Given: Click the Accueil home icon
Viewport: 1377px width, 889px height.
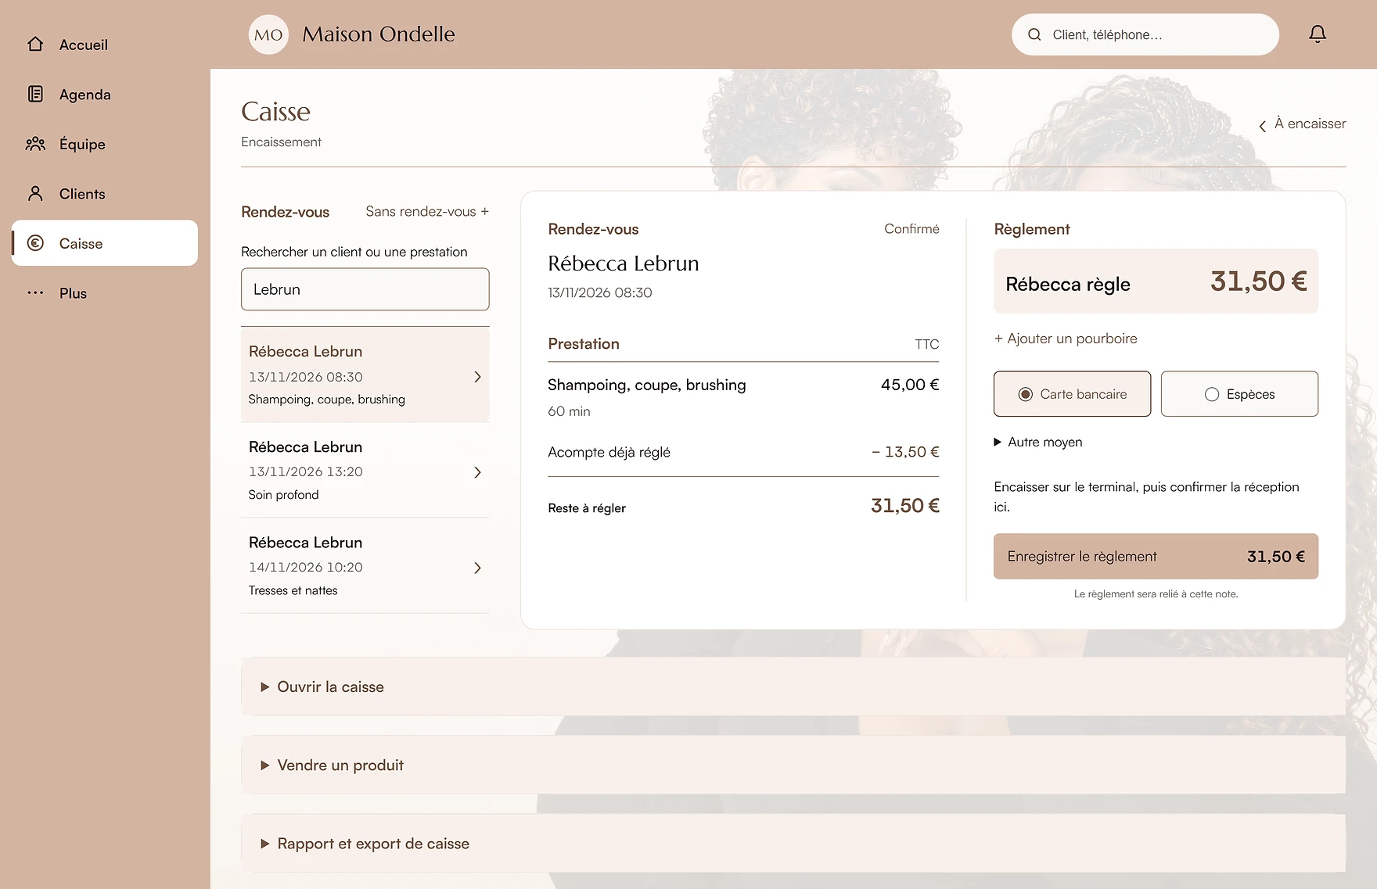Looking at the screenshot, I should pos(35,45).
